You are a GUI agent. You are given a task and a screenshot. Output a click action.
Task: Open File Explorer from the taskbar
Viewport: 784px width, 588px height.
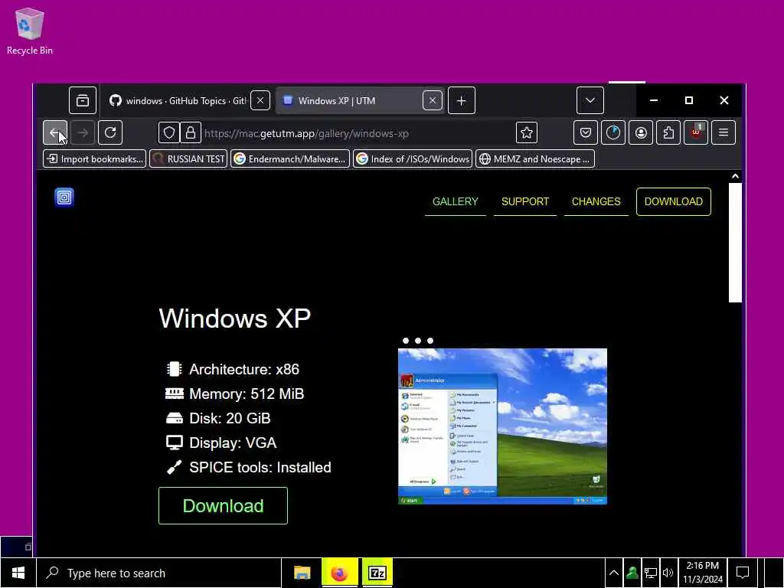click(x=302, y=573)
